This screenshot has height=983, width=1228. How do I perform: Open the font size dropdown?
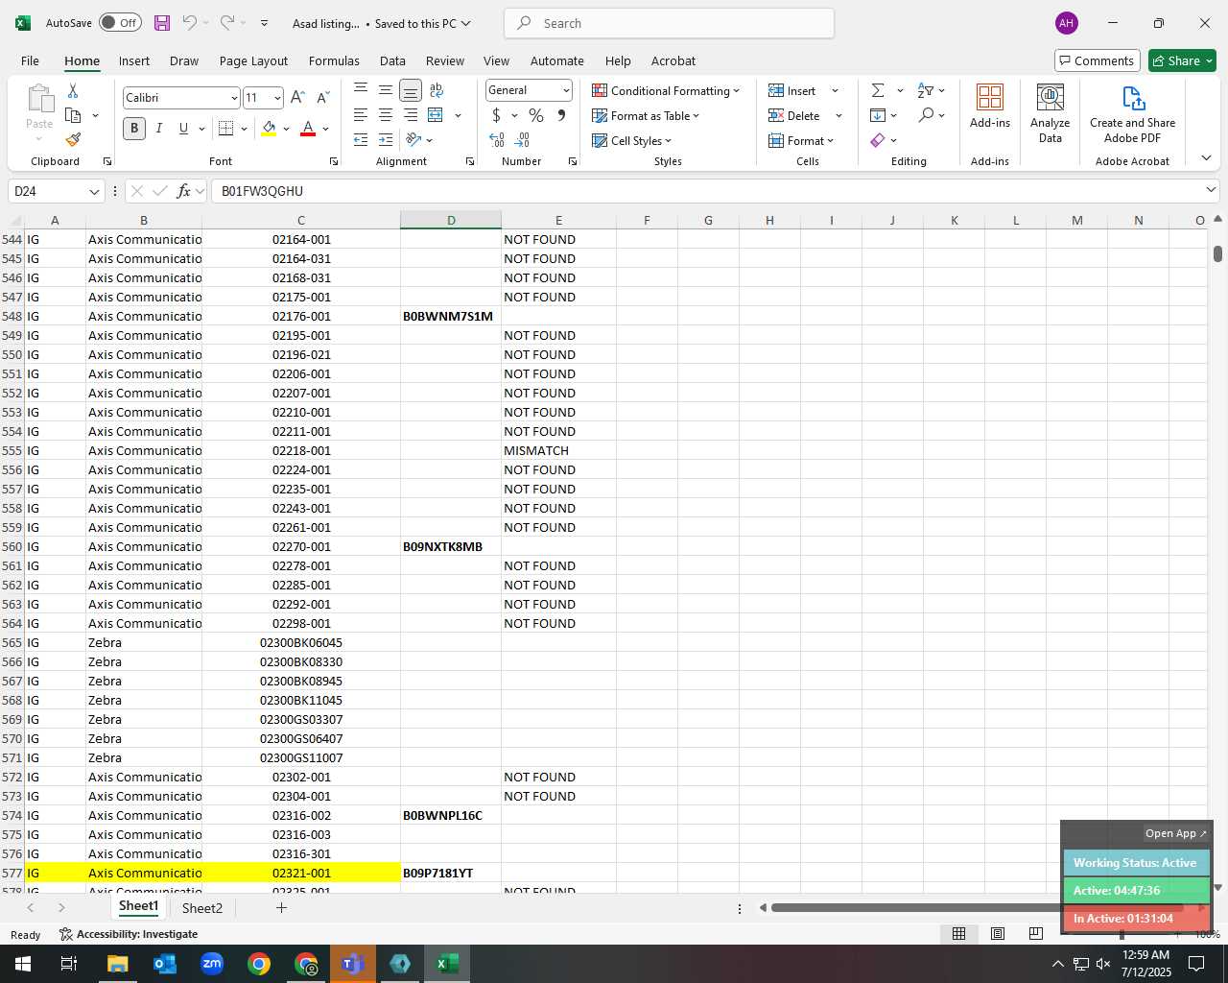277,98
